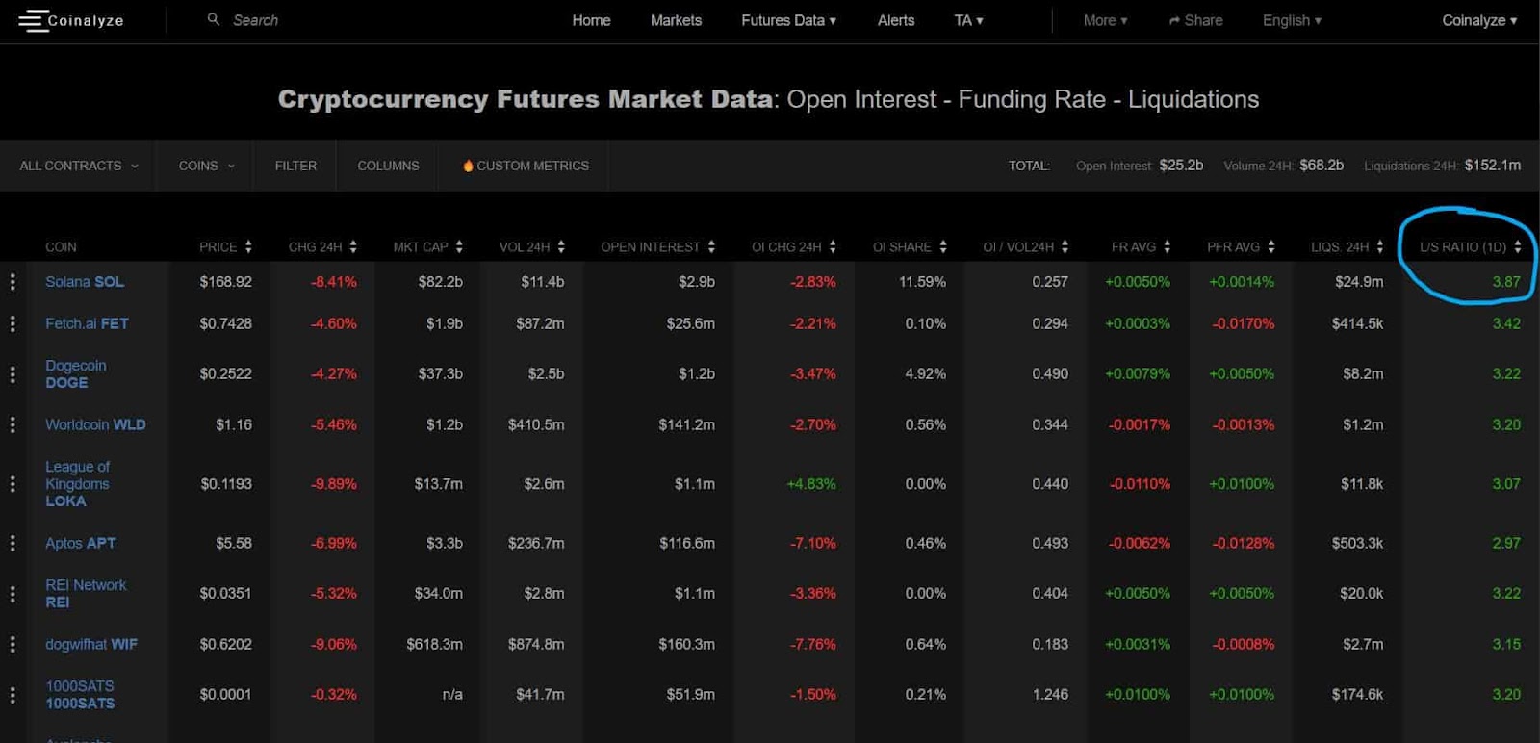Sort by FR AVG column arrows
This screenshot has height=743, width=1540.
click(x=1168, y=247)
